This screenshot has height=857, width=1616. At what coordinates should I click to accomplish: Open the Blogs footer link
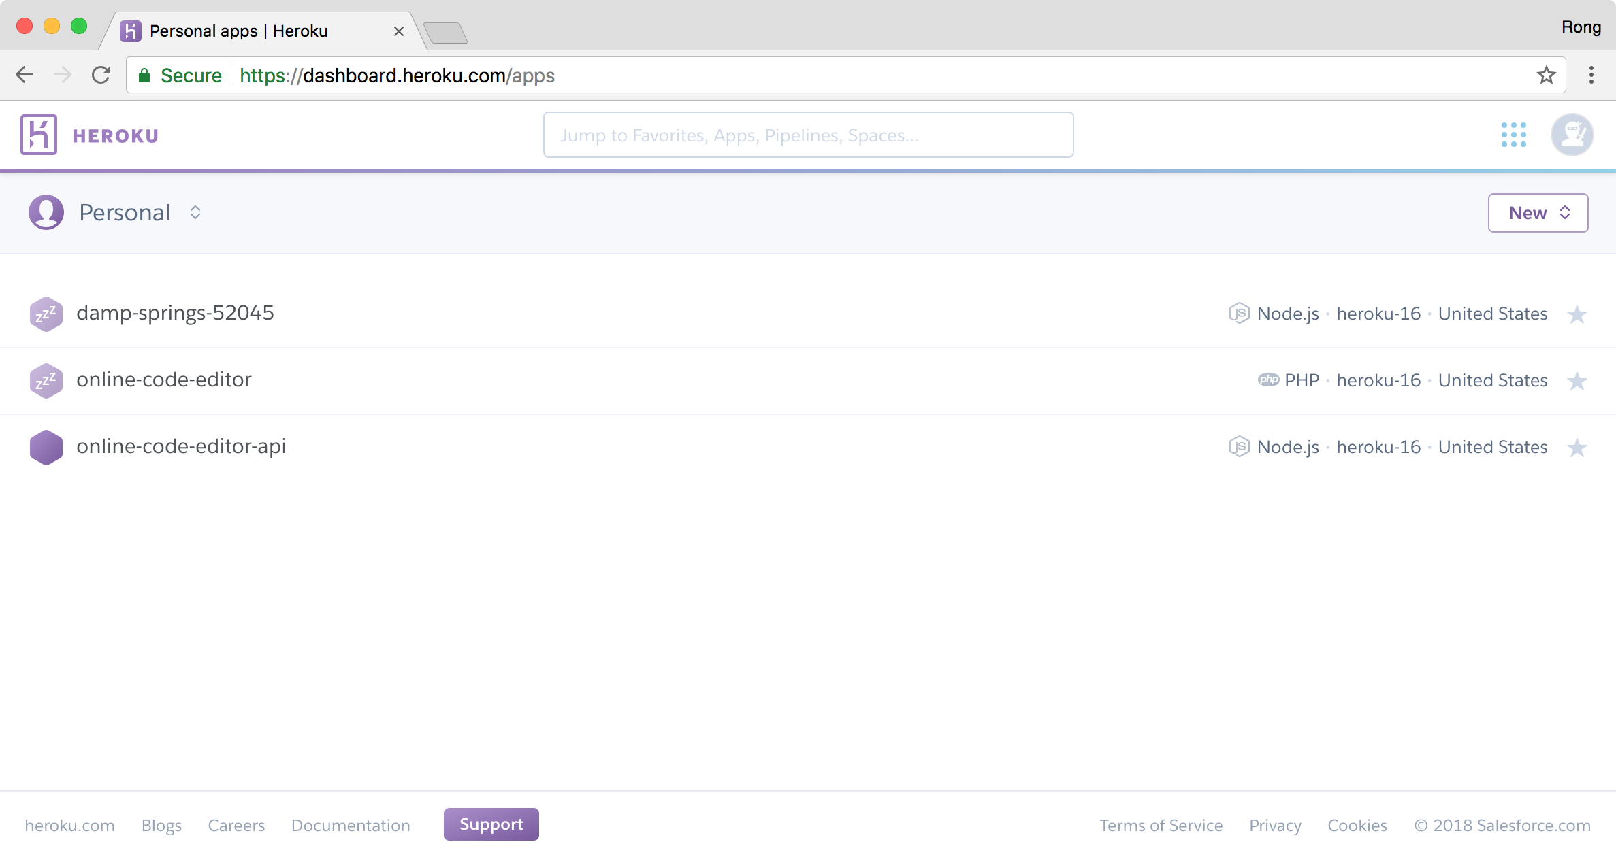pyautogui.click(x=161, y=826)
